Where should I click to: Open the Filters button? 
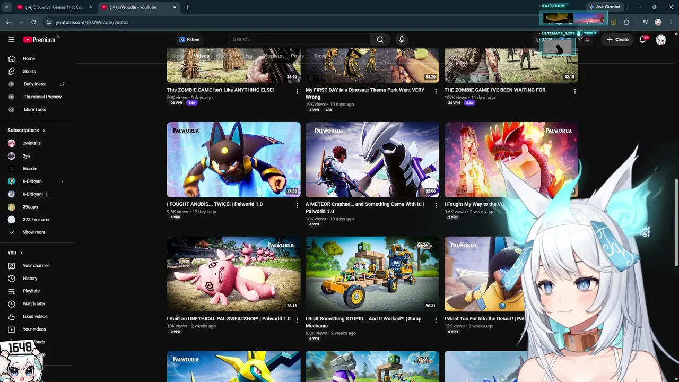(x=189, y=39)
